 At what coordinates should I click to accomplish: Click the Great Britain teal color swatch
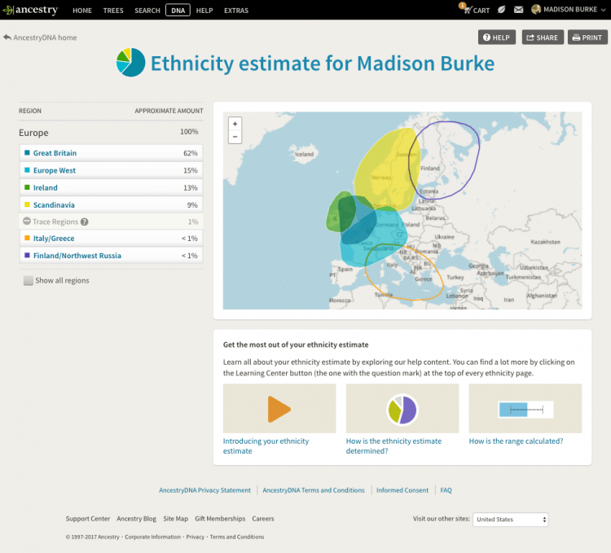click(x=27, y=152)
